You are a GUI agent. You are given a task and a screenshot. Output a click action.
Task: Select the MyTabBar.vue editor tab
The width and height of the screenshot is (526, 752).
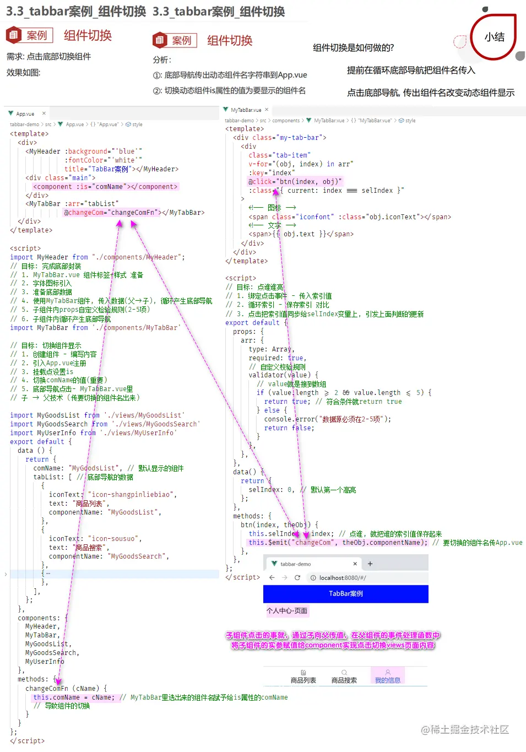click(x=246, y=110)
